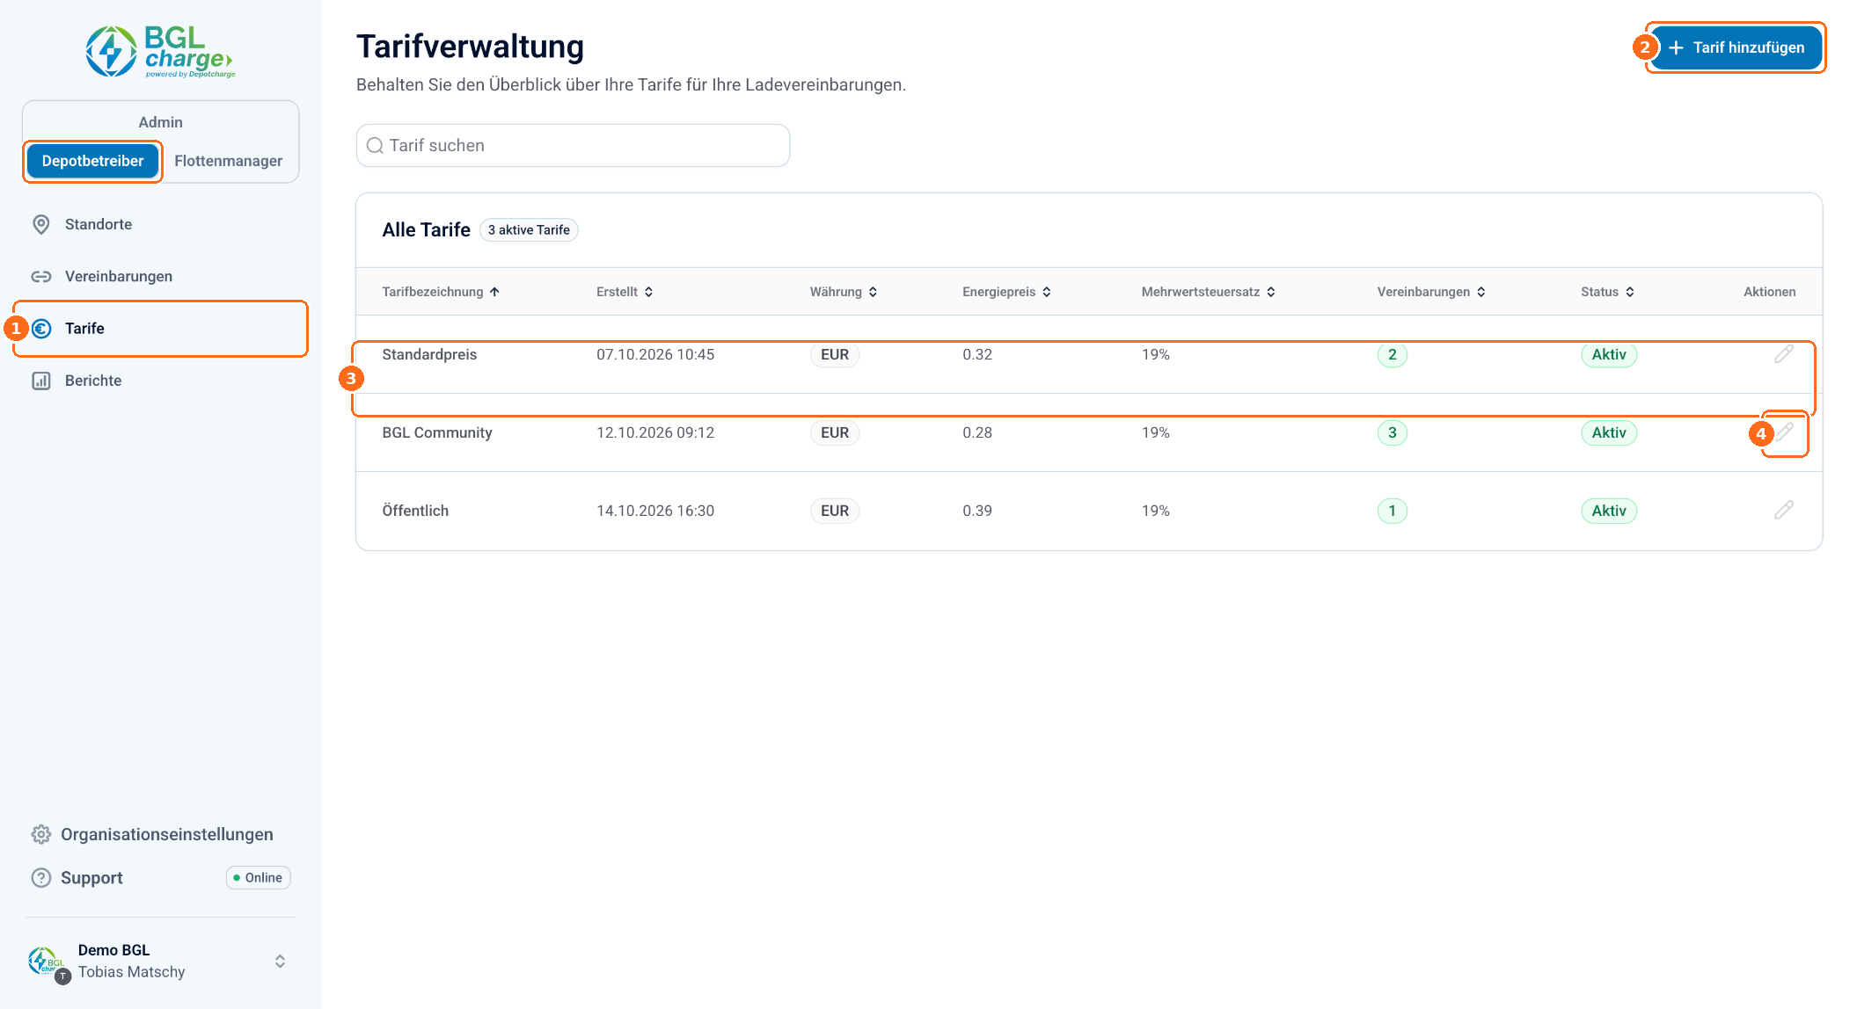Open Organisationseinstellungen

pos(152,834)
